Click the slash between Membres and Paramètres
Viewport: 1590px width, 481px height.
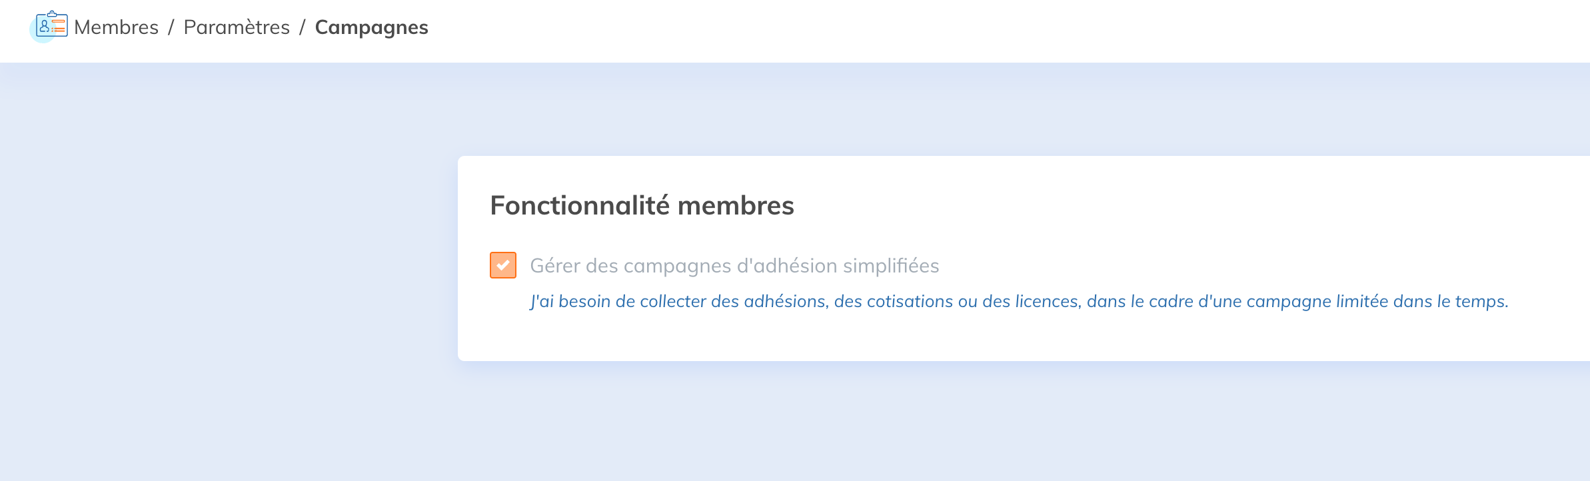pos(171,27)
